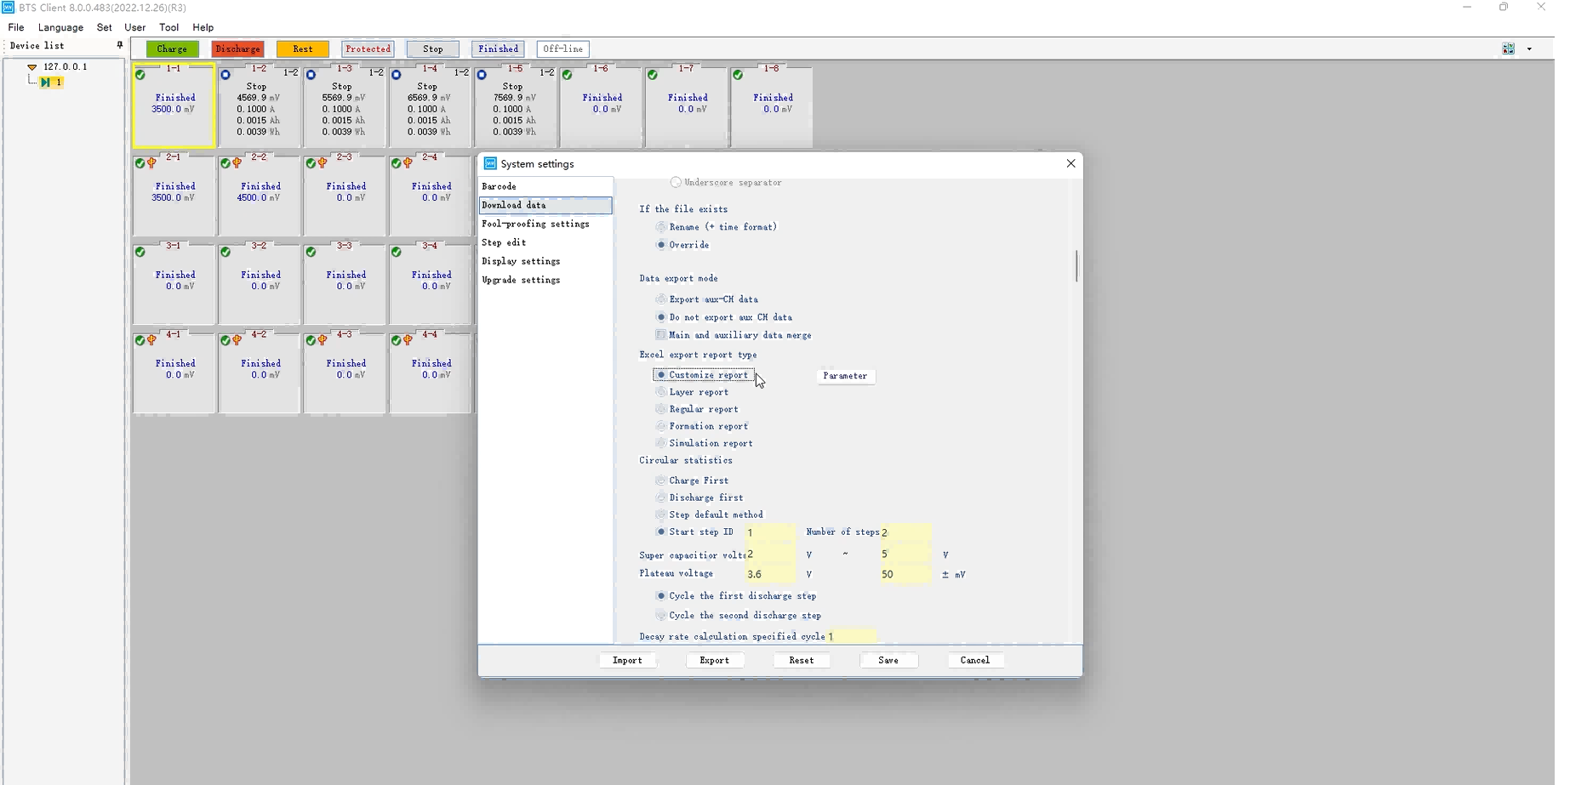Click the Export button in dialog
The image size is (1570, 785).
click(714, 660)
